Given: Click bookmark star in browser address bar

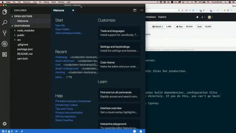Looking at the screenshot, I should pos(182,10).
